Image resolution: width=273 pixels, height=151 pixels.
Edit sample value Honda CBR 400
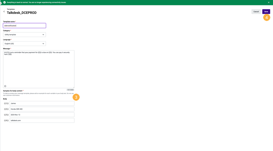tap(42, 109)
